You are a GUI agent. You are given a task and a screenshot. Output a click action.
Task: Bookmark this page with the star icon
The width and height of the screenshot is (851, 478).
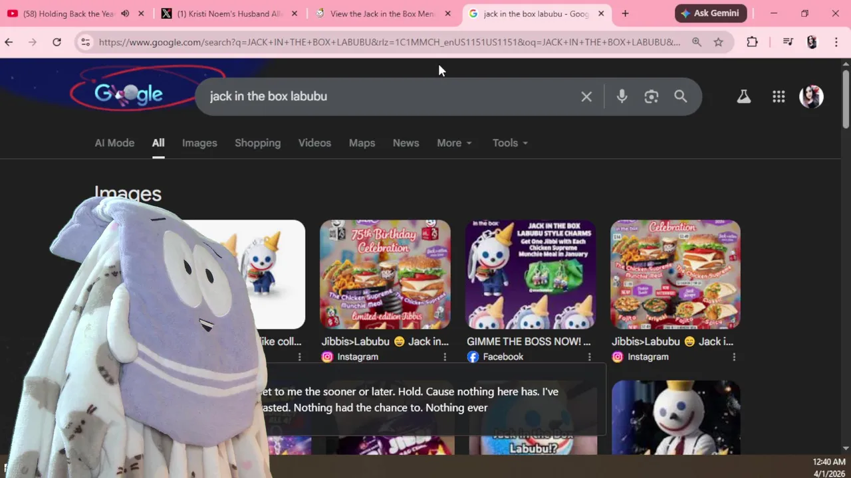[x=719, y=42]
